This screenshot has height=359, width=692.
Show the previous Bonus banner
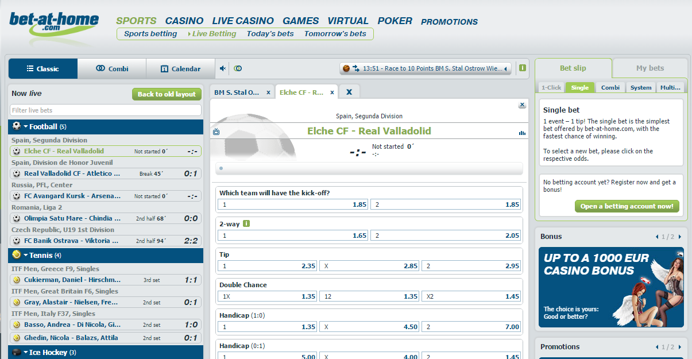657,237
